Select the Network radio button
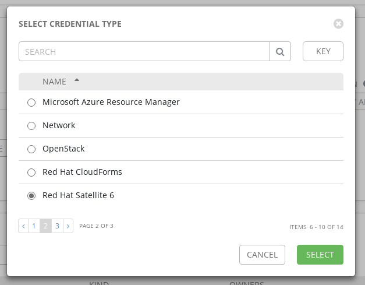This screenshot has height=285, width=365. pos(31,126)
